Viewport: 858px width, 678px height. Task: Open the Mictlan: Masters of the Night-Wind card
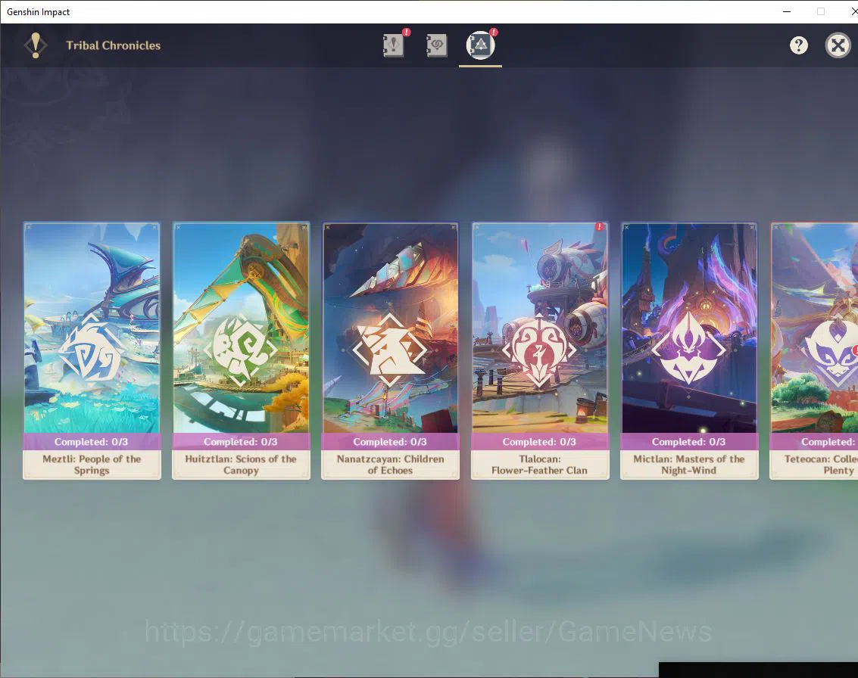[689, 350]
